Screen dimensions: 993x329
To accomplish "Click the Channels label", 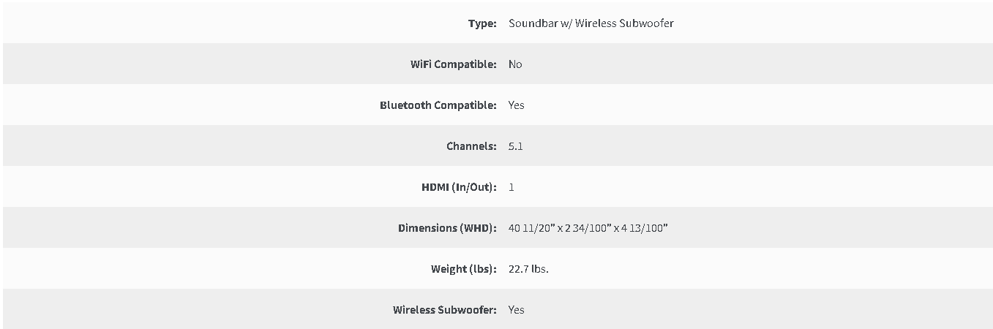I will (471, 146).
